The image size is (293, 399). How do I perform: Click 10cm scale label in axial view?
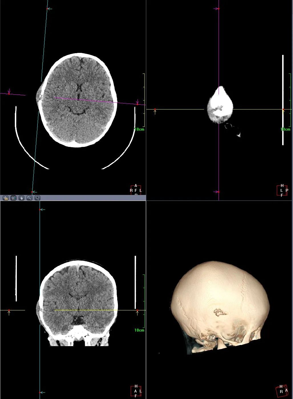click(139, 129)
